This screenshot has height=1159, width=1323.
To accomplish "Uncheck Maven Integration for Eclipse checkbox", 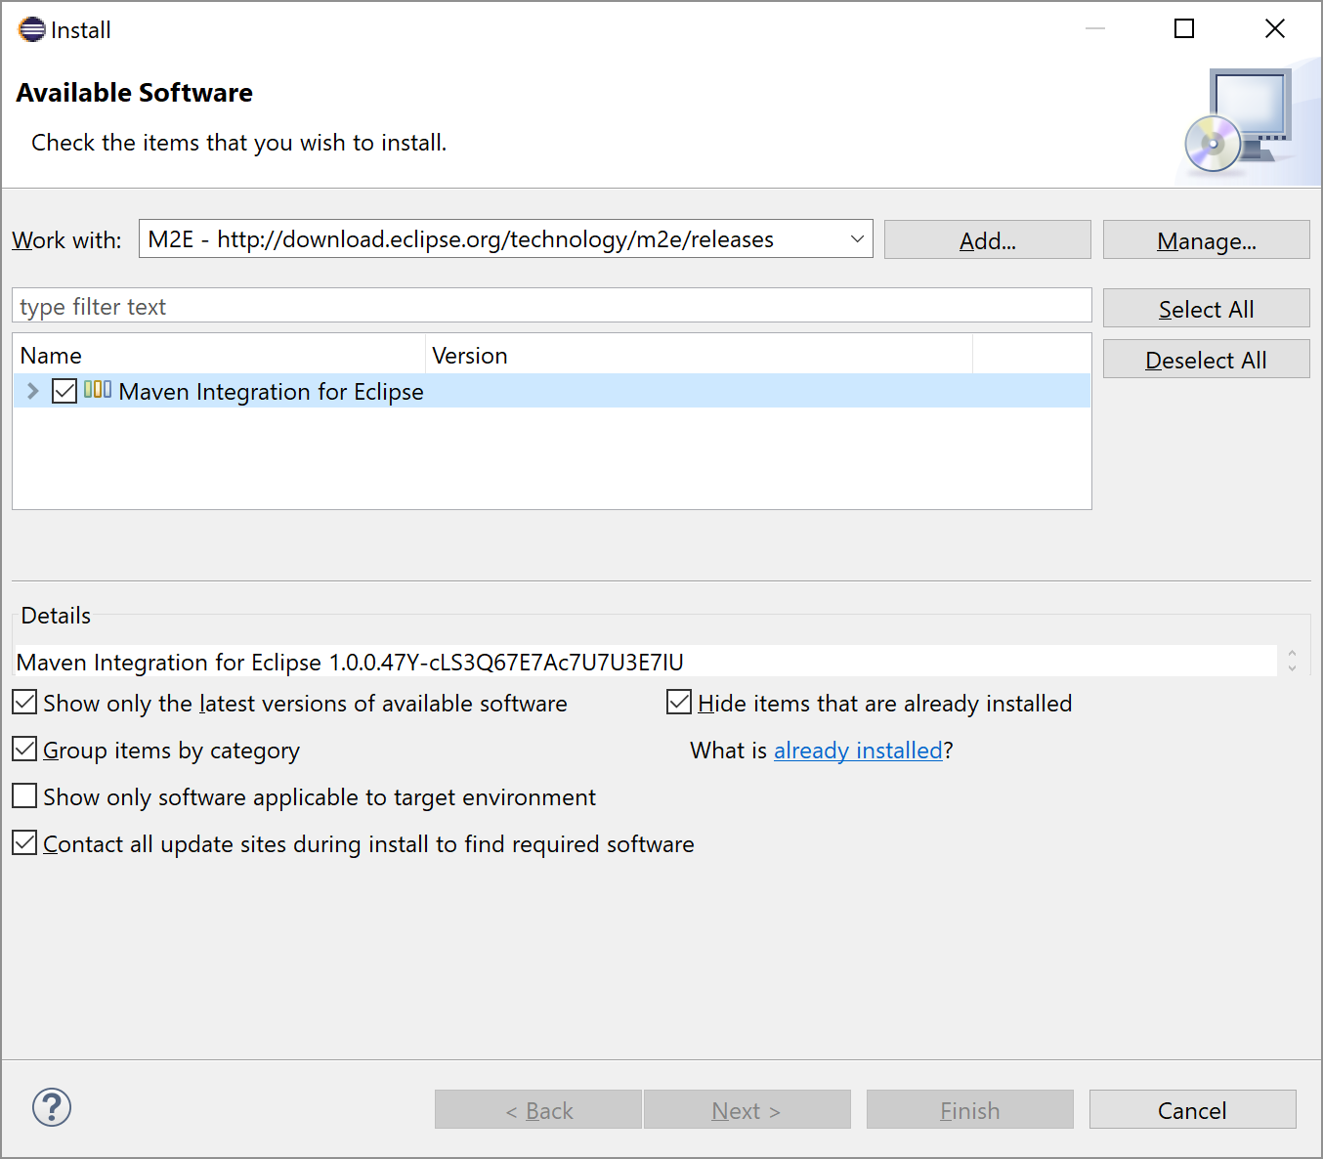I will click(x=64, y=391).
